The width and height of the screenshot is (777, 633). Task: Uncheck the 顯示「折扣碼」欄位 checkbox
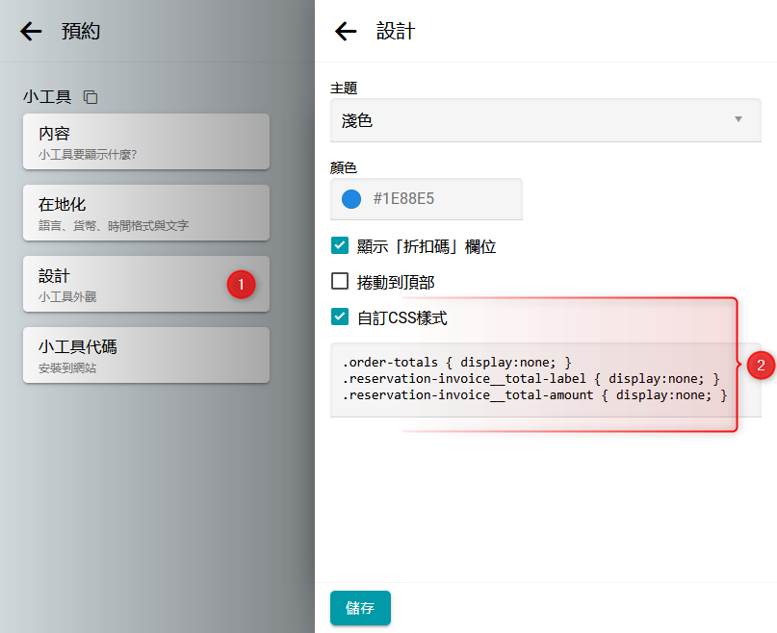[x=340, y=246]
